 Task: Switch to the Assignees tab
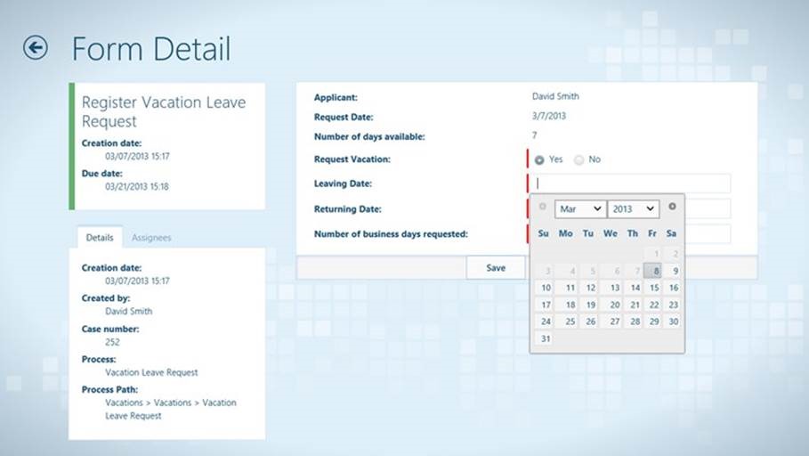coord(151,238)
